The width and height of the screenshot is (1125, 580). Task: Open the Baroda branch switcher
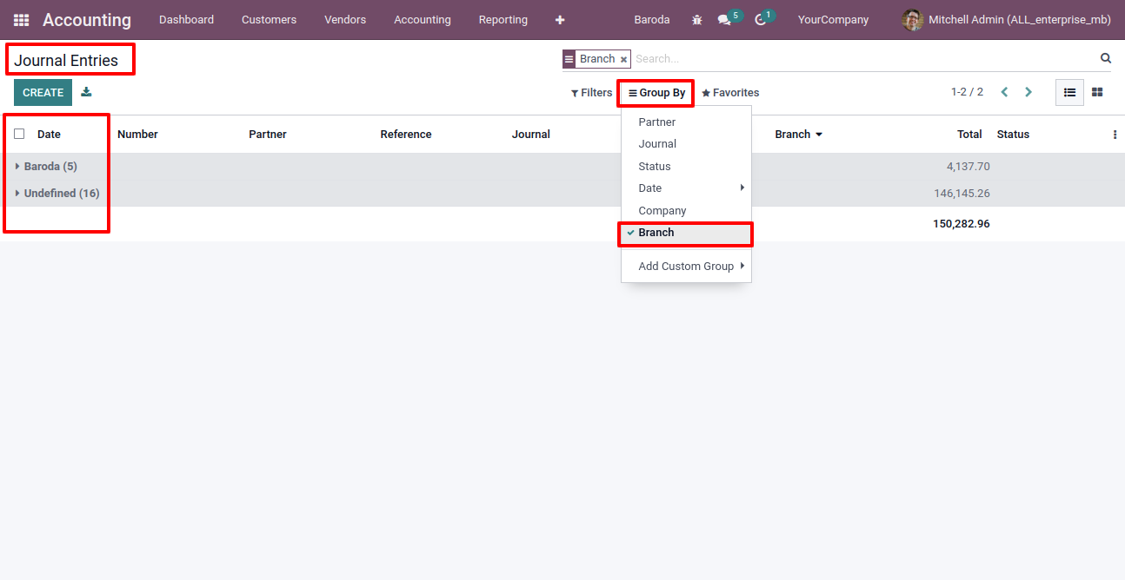tap(651, 19)
